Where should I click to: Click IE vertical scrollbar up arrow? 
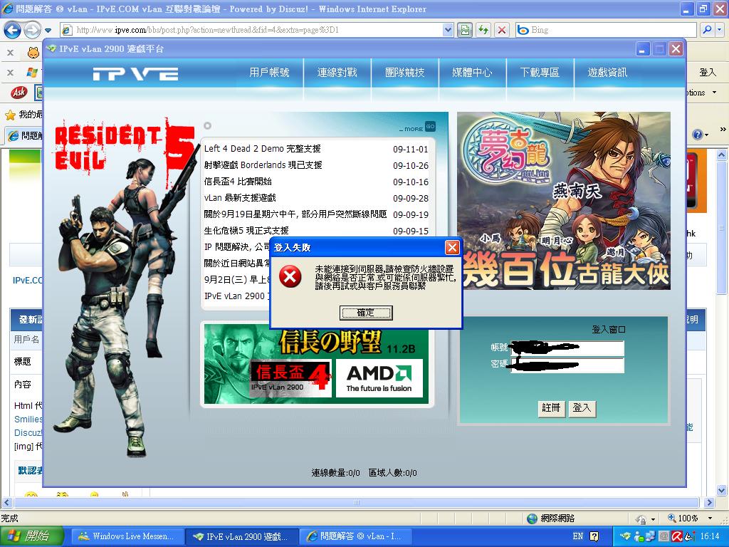(722, 155)
